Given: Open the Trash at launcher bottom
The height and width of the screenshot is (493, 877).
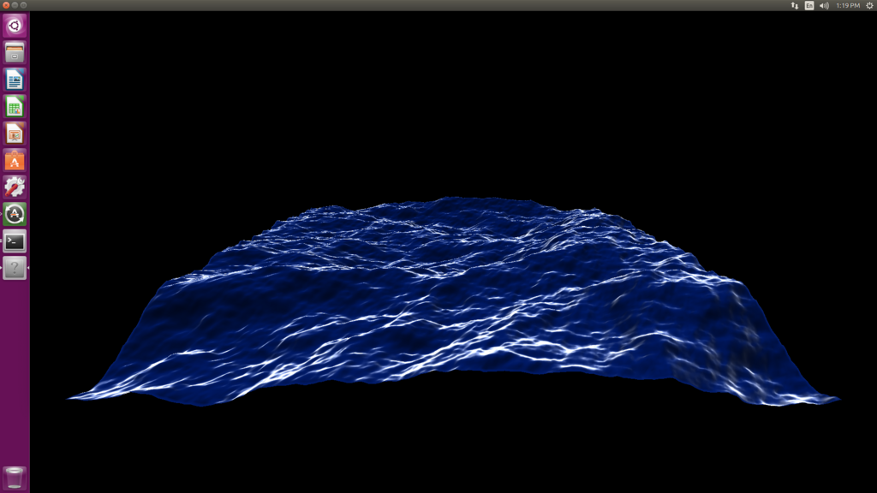Looking at the screenshot, I should click(15, 478).
